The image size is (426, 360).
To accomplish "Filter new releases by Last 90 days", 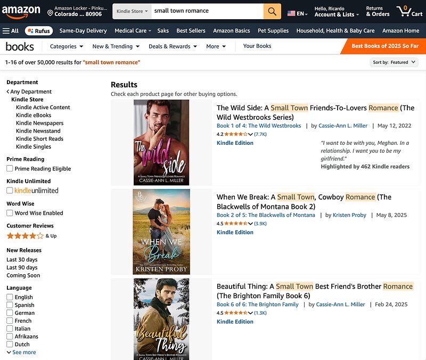I will point(22,267).
